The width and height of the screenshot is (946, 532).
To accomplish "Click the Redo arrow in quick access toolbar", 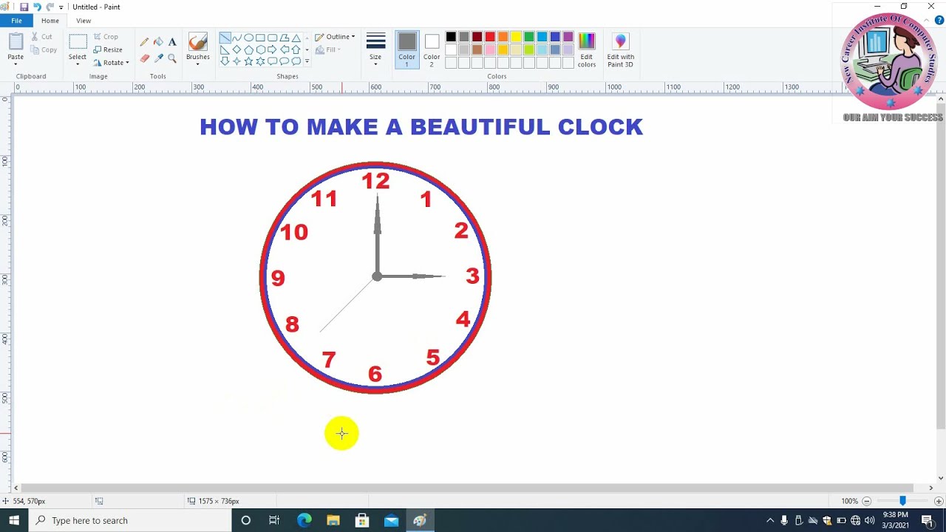I will click(50, 7).
